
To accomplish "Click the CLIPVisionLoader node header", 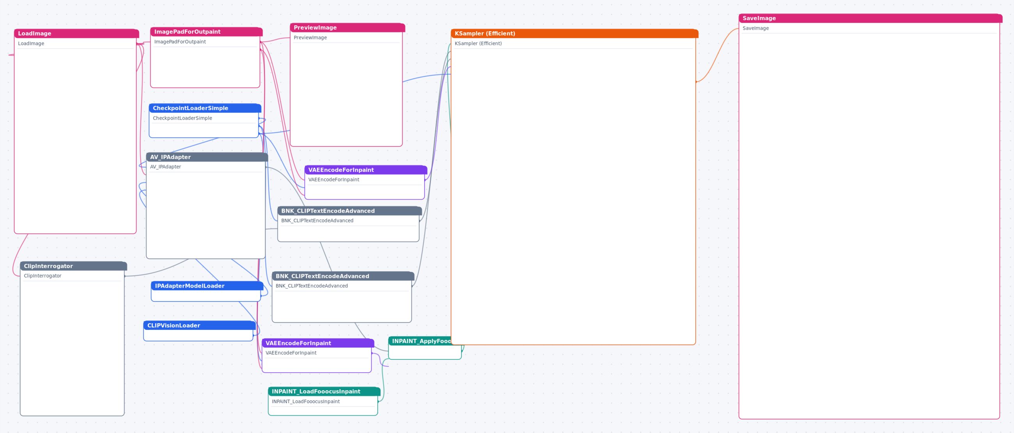I will coord(200,326).
